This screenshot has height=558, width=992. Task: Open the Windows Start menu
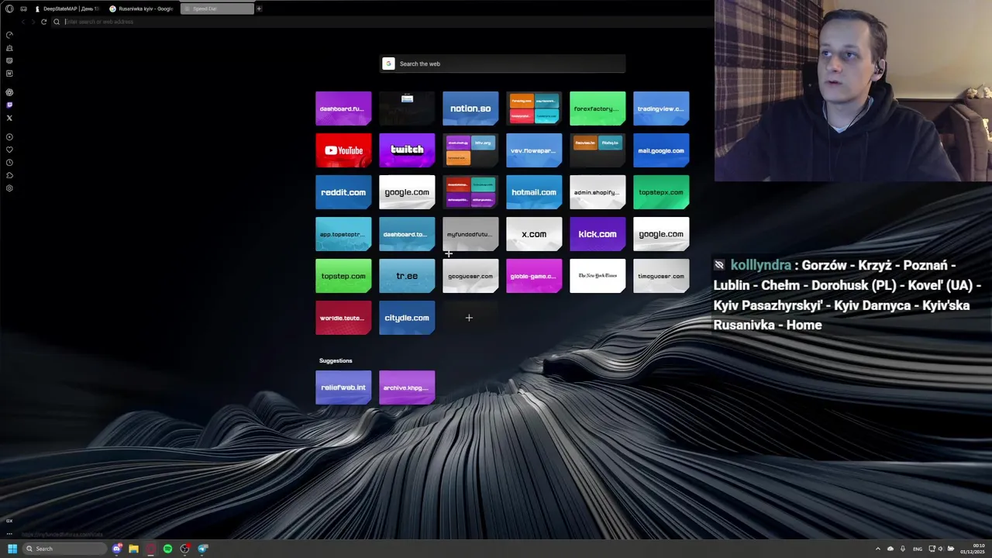(12, 549)
